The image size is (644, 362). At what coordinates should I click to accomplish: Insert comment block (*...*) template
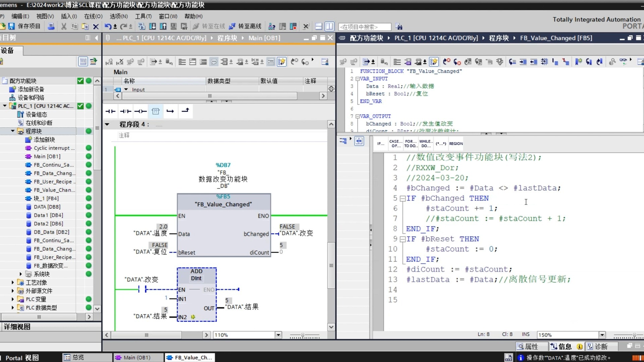441,143
